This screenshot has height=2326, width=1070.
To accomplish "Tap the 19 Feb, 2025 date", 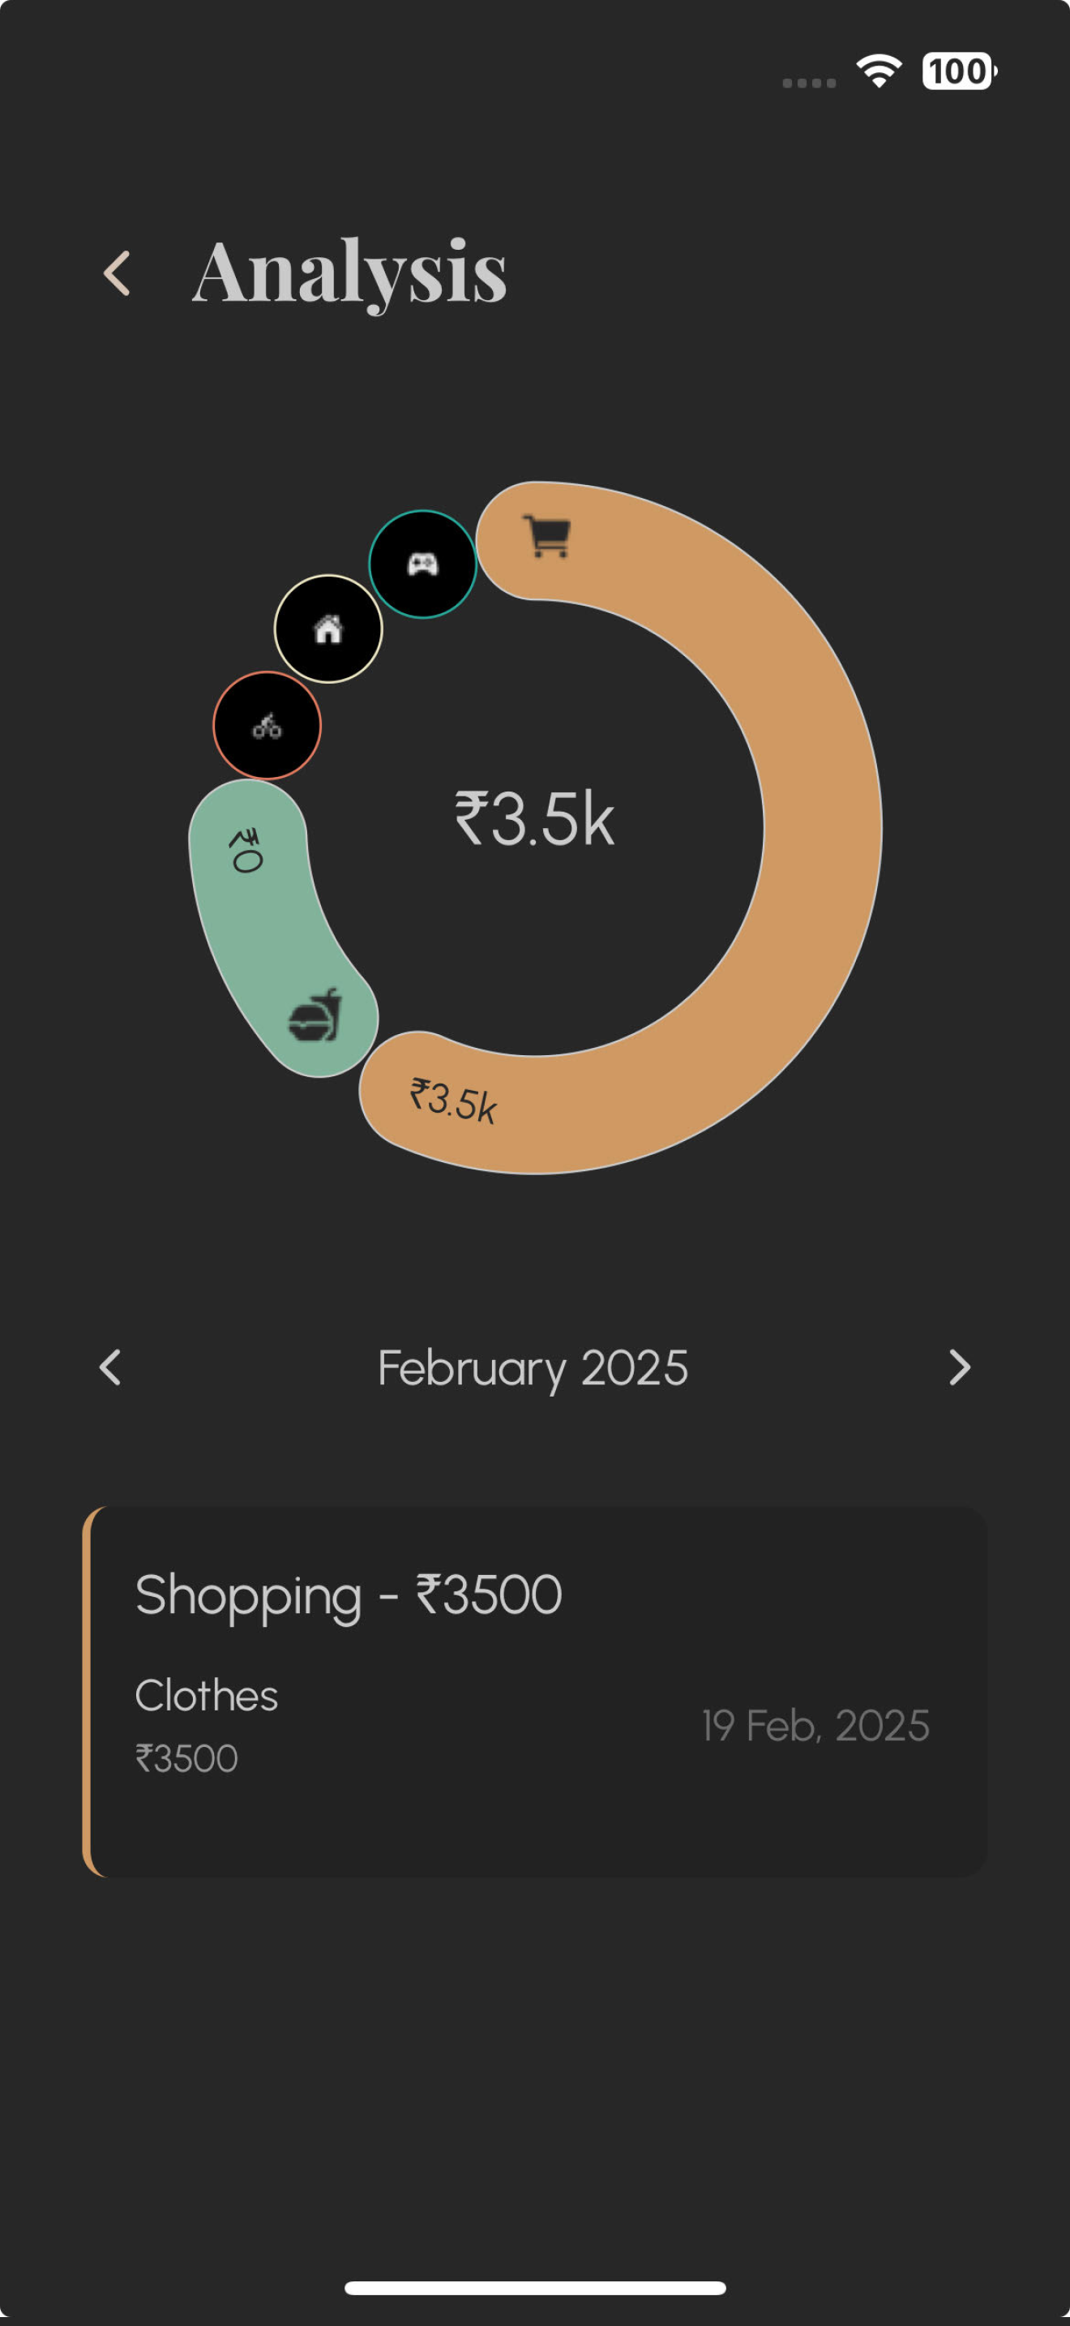I will [x=815, y=1726].
